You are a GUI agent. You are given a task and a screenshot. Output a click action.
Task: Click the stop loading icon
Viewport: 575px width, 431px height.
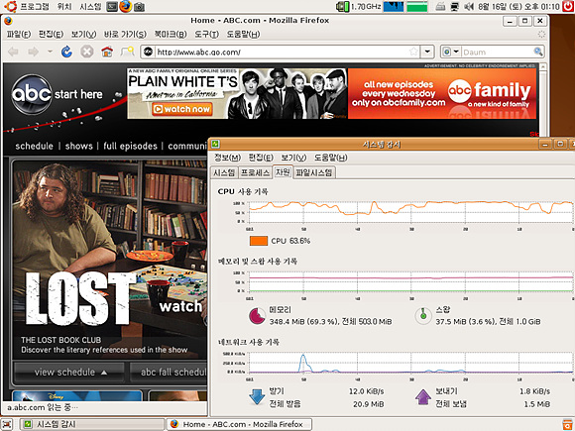[x=87, y=52]
